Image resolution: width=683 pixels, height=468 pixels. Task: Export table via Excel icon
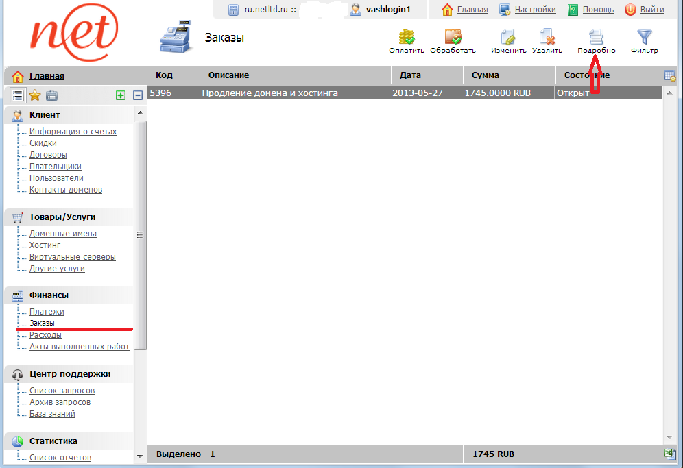point(670,454)
